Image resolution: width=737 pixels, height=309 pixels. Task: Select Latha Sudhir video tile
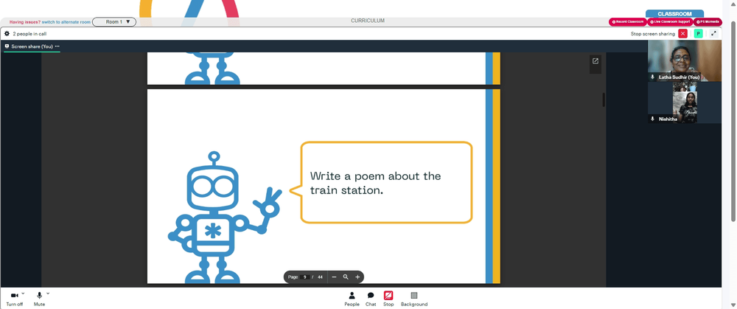coord(685,60)
